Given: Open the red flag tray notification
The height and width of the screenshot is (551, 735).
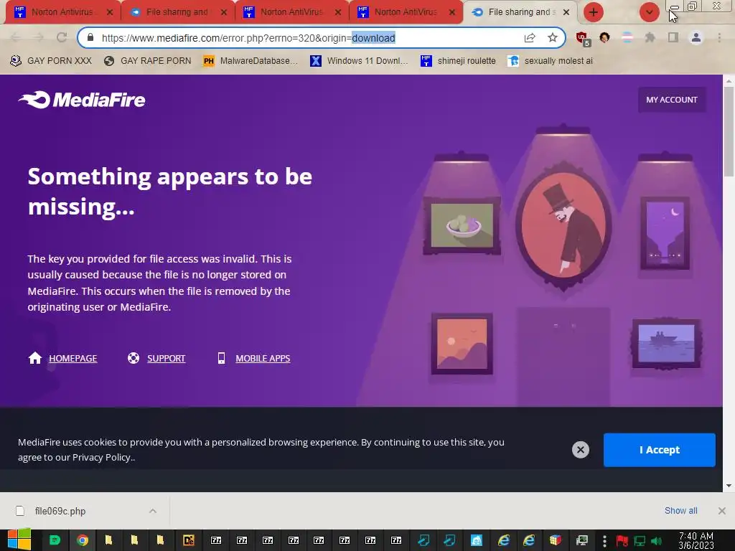Looking at the screenshot, I should [x=622, y=541].
